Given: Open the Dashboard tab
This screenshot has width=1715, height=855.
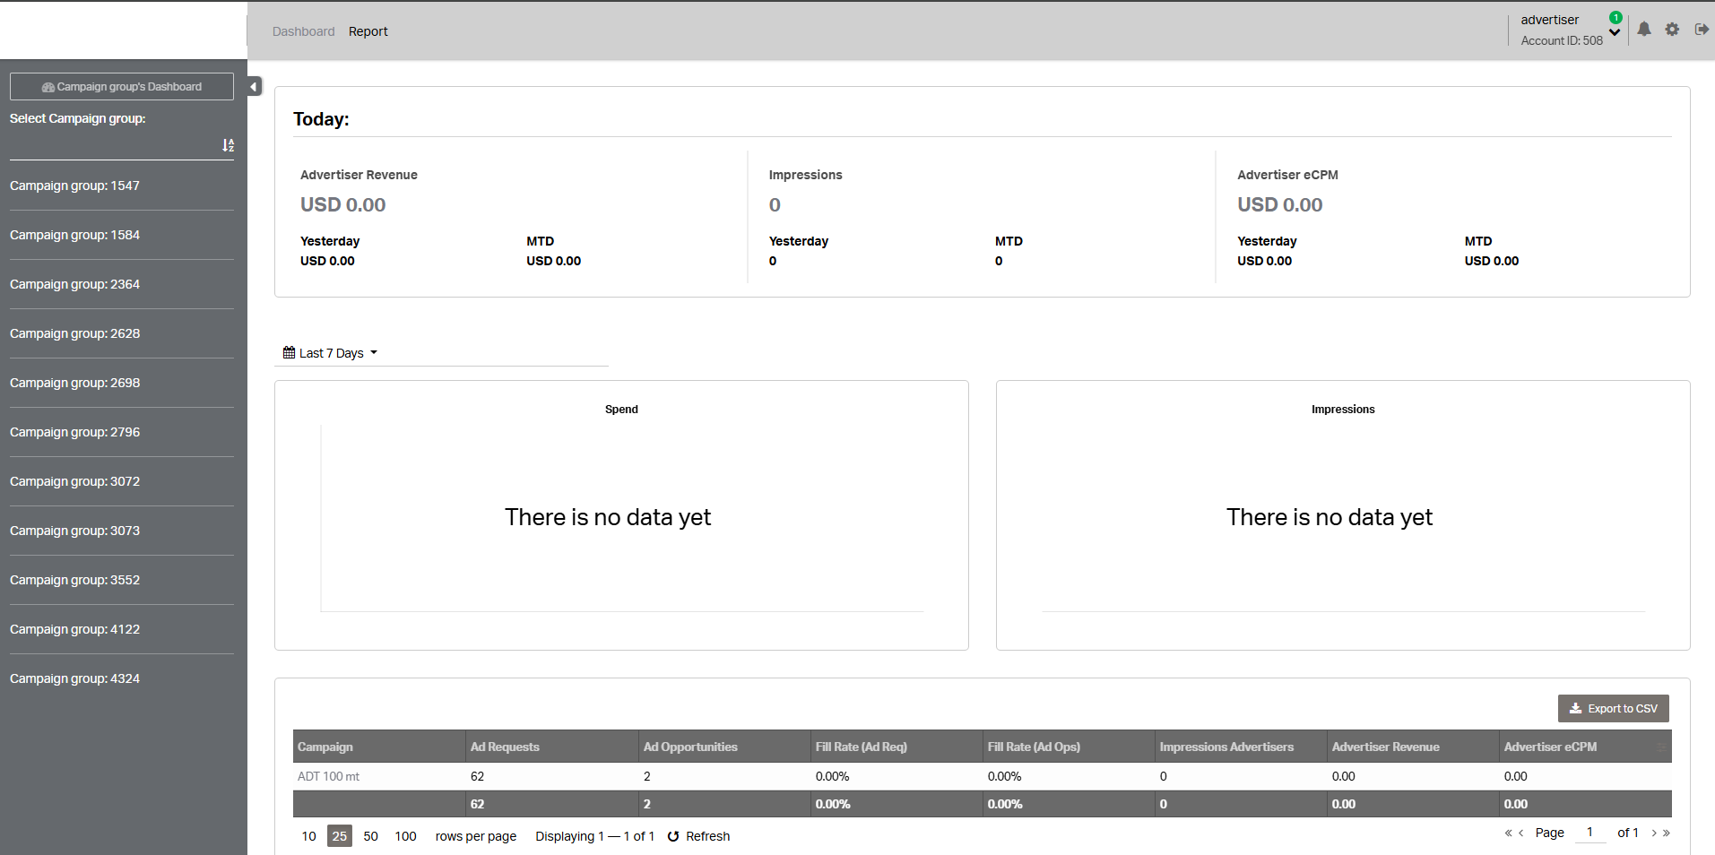Looking at the screenshot, I should point(303,31).
